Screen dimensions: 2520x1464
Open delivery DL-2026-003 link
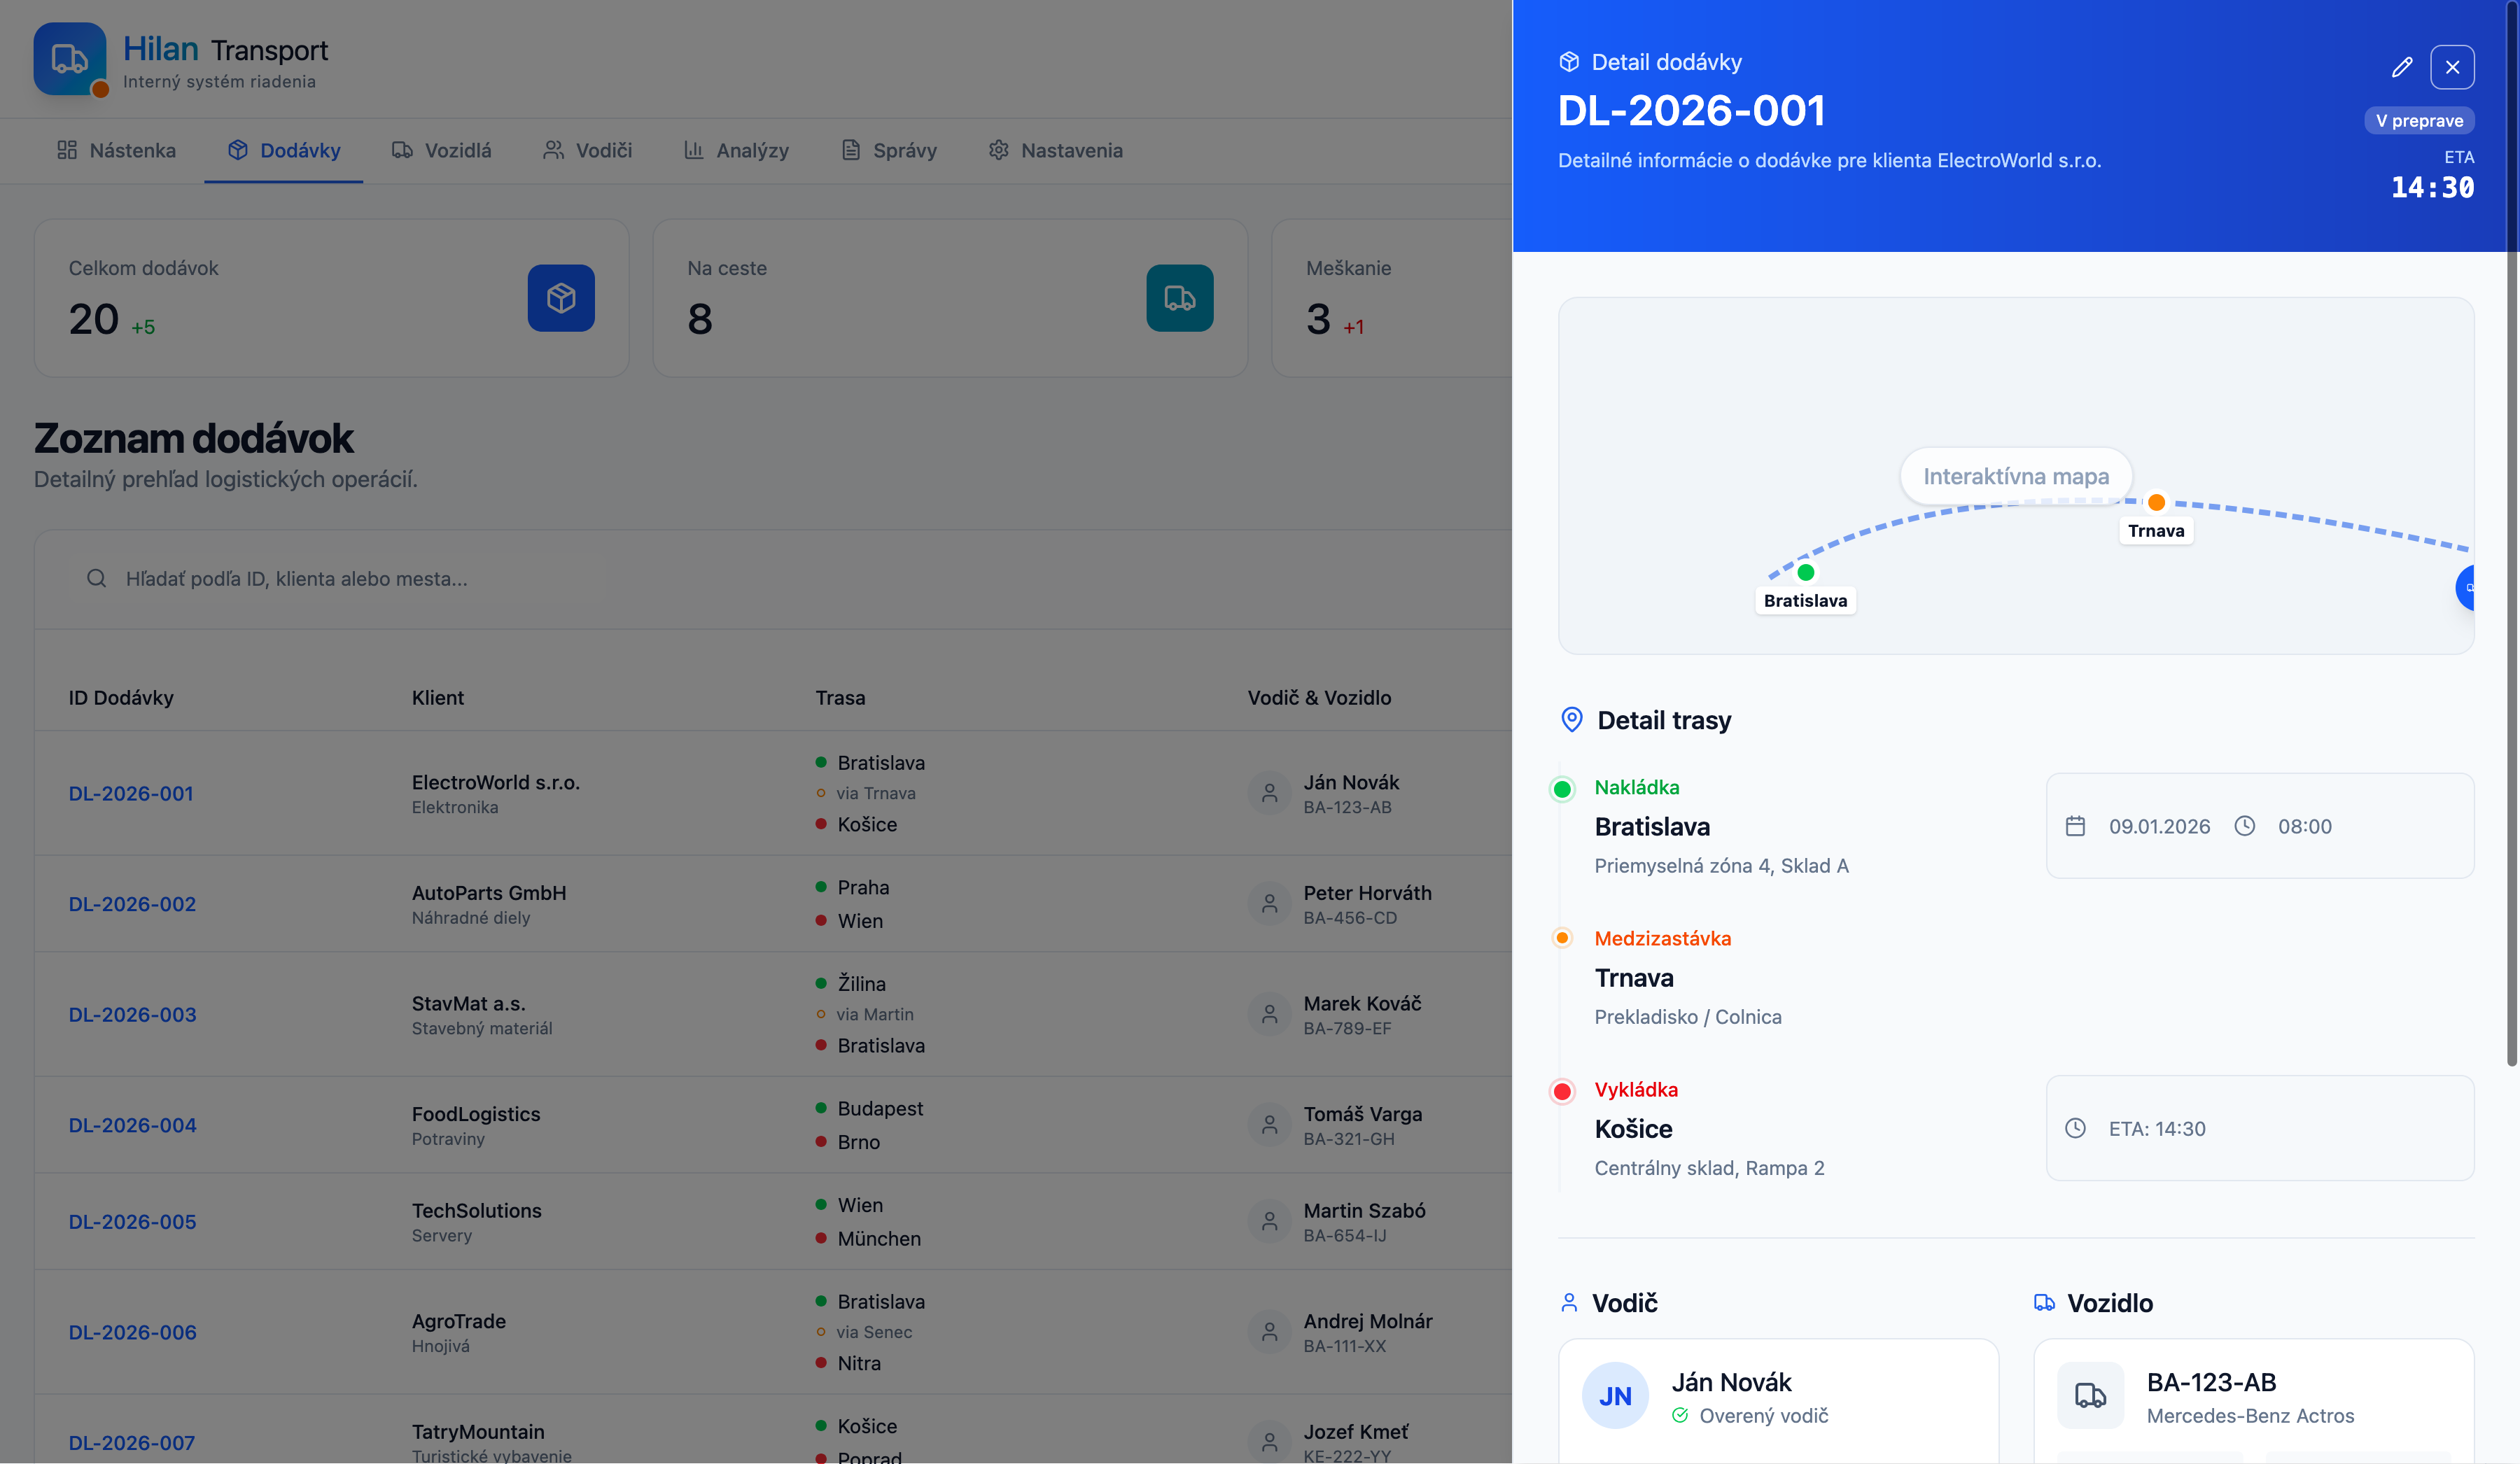pyautogui.click(x=132, y=1014)
